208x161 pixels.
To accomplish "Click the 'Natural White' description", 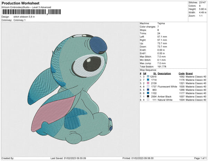I will click(165, 100).
